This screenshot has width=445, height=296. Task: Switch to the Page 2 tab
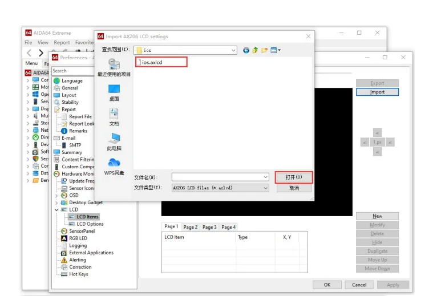190,227
